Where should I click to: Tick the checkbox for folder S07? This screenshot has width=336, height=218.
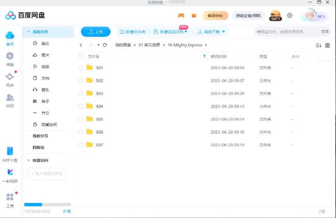click(x=80, y=145)
